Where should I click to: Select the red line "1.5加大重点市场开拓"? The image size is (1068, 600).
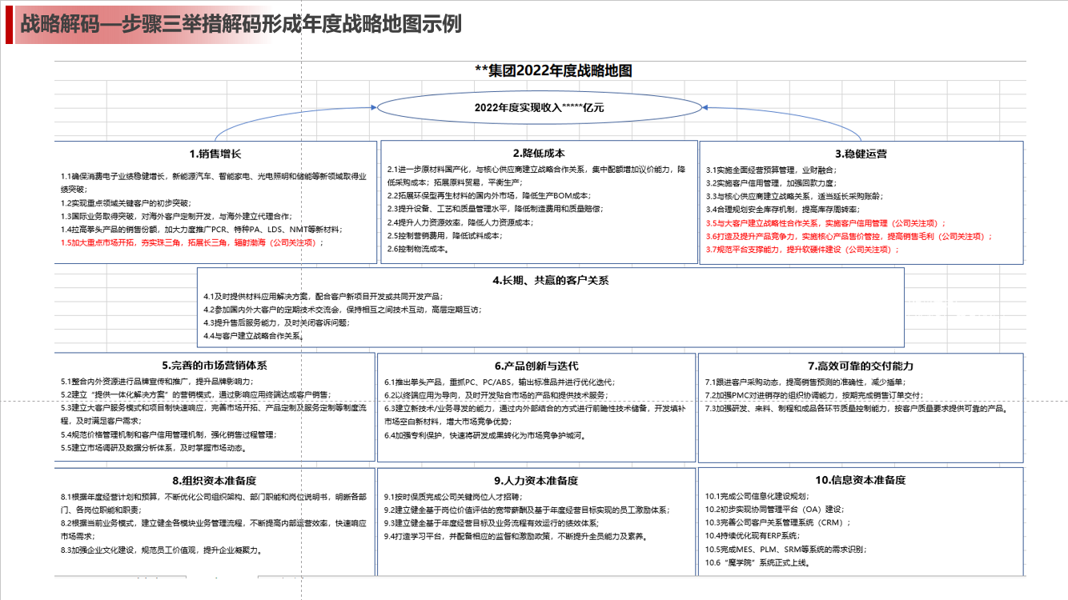pos(192,242)
